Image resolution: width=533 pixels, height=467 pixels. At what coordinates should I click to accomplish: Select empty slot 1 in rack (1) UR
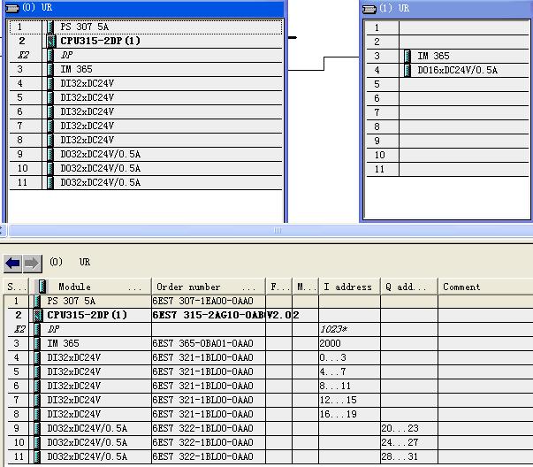point(447,27)
